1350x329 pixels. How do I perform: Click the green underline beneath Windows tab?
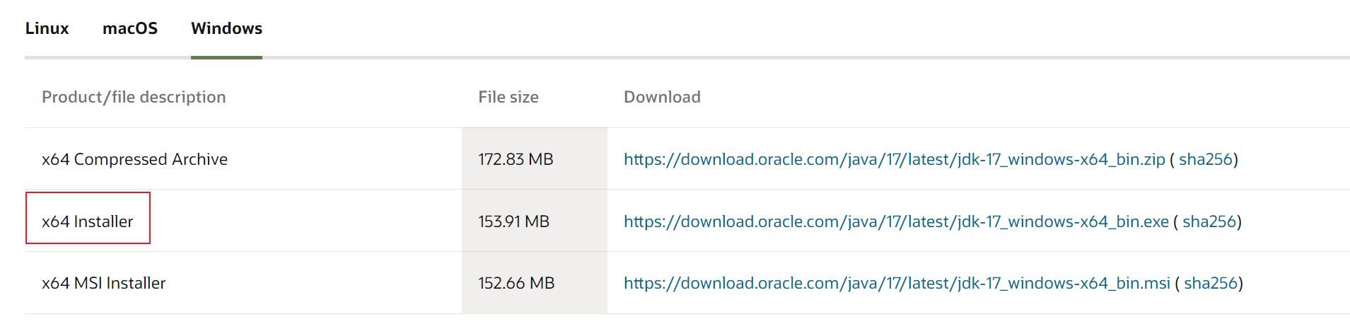pos(226,57)
